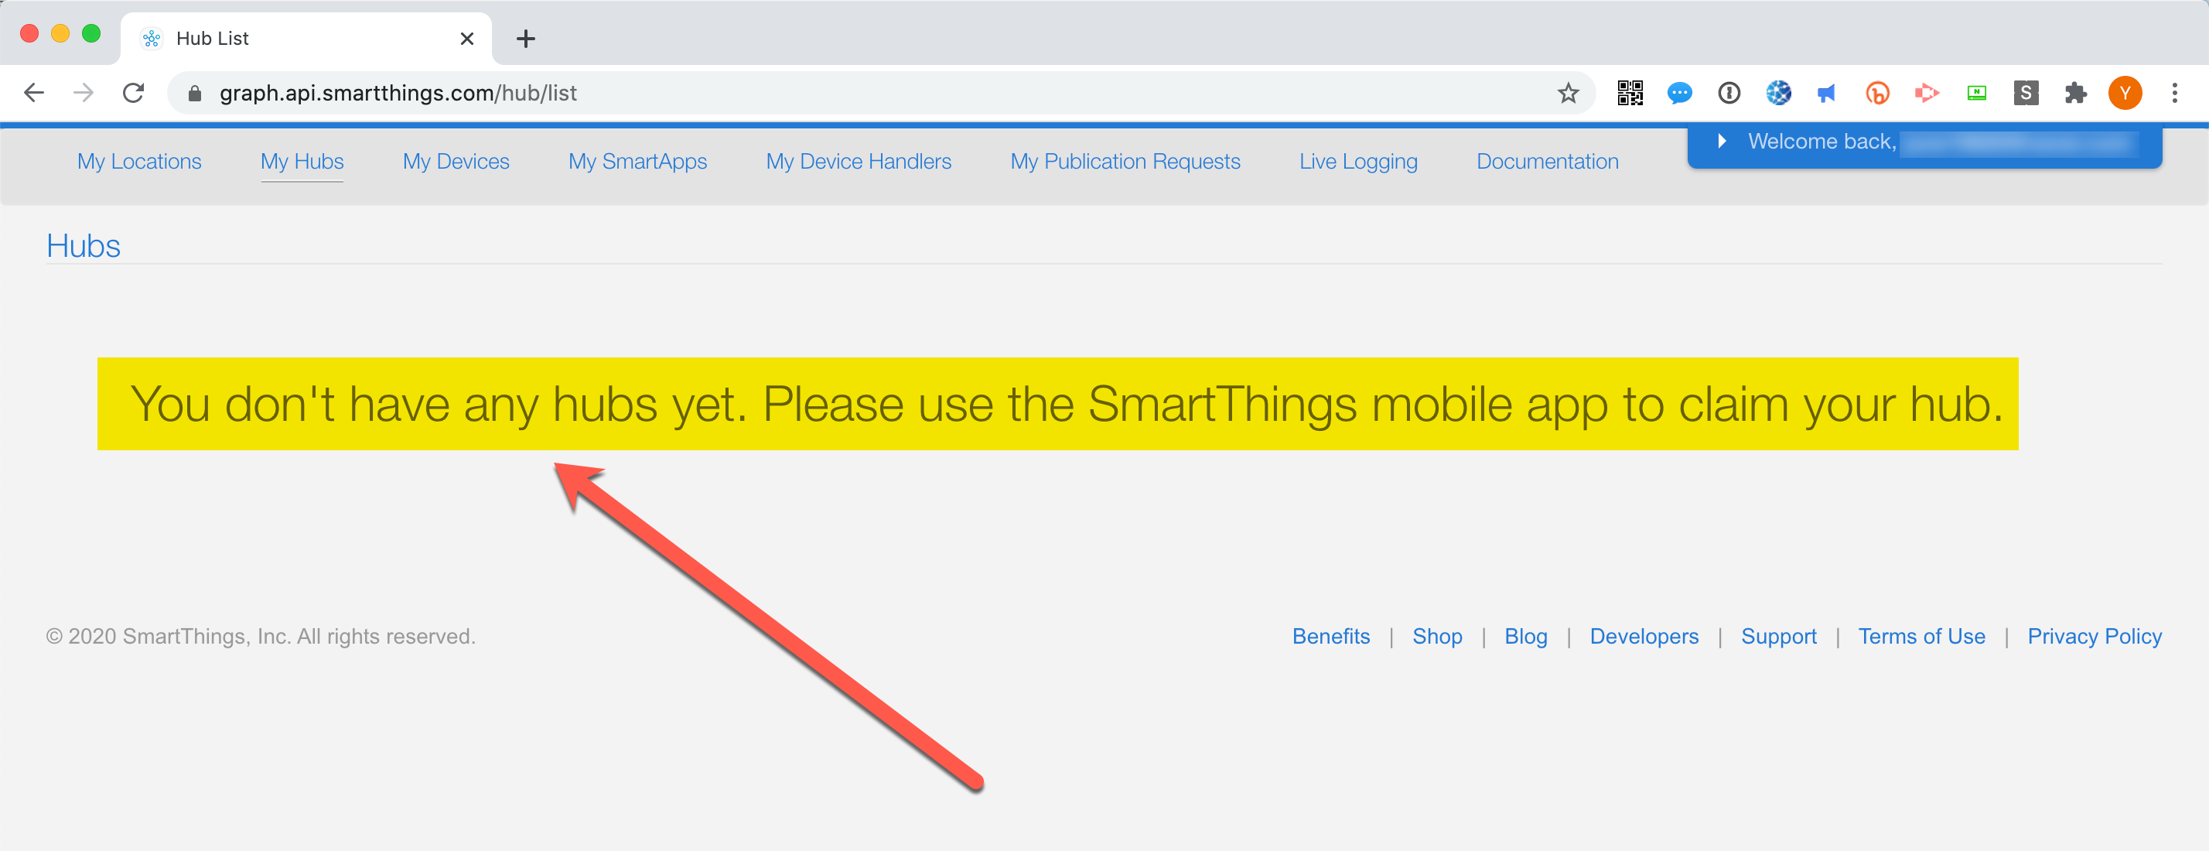Click the lock icon in the address bar
Screen dimensions: 2209x851
(195, 94)
